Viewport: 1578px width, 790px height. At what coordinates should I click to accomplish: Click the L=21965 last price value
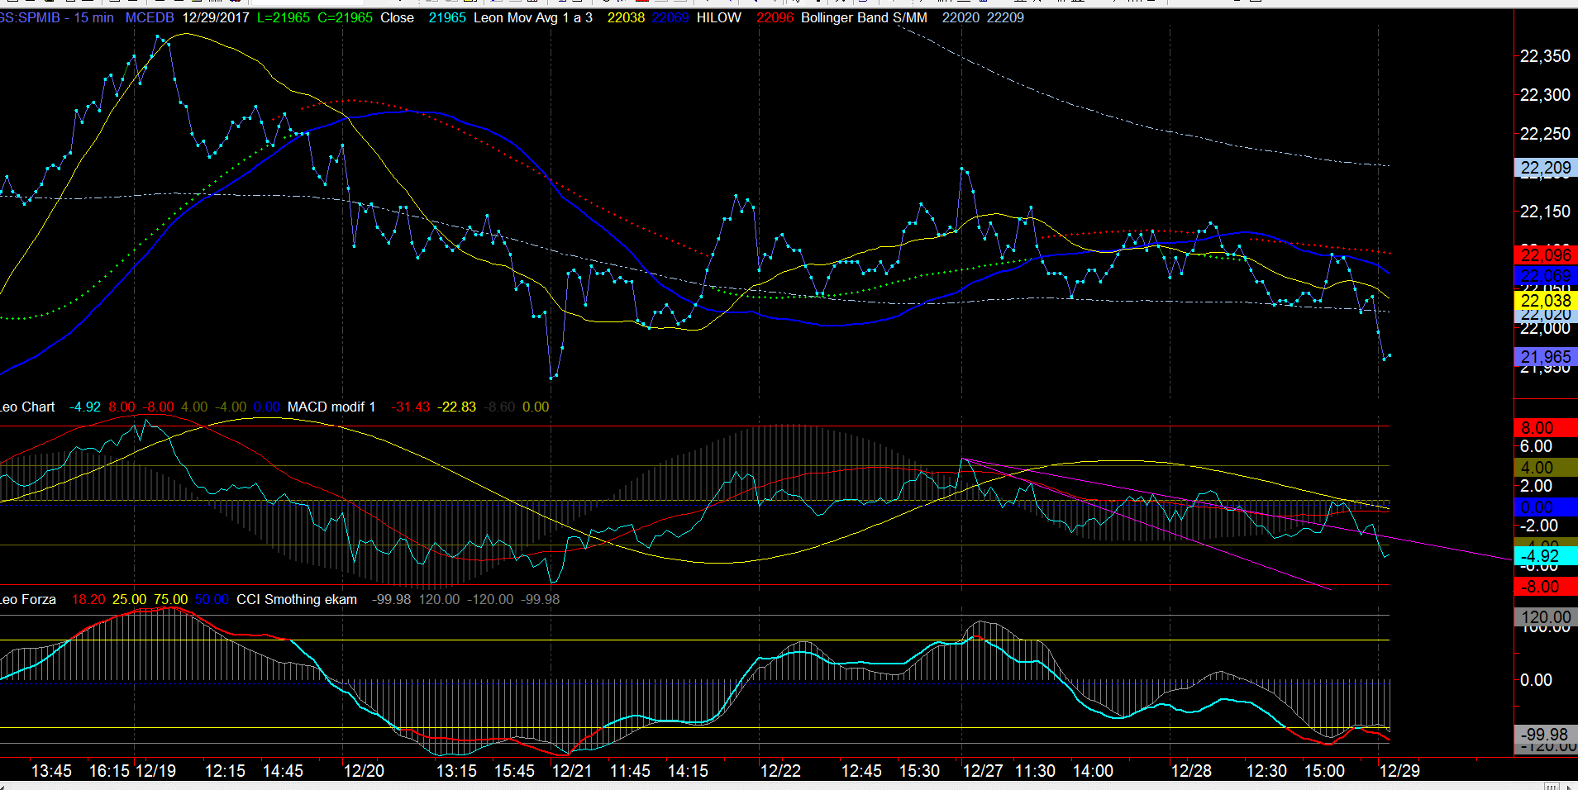[284, 17]
